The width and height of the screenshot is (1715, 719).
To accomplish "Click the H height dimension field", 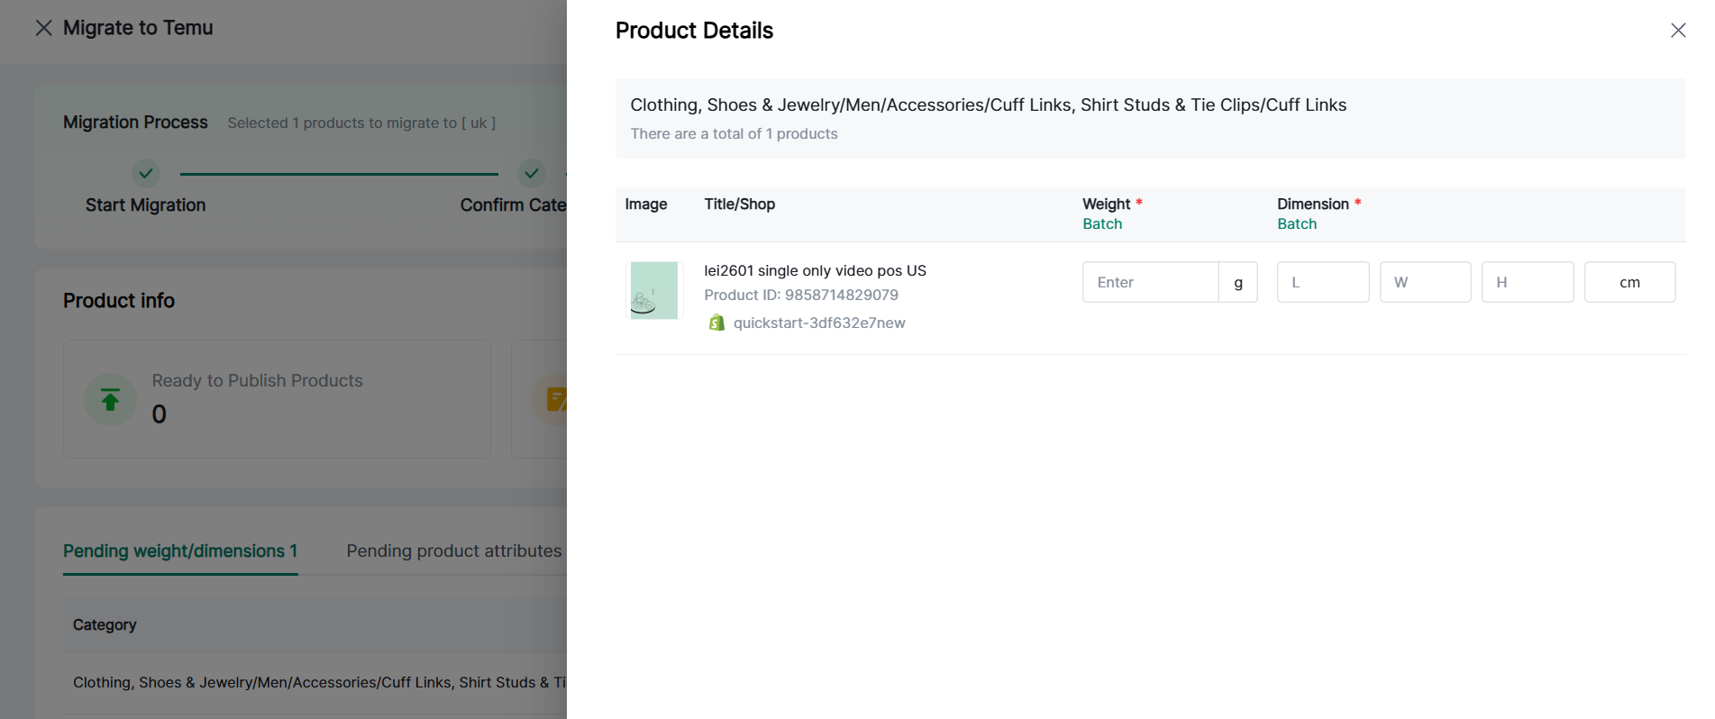I will 1527,282.
